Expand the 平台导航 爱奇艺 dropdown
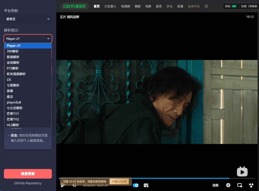Screen dimensions: 259x191 (x=28, y=19)
